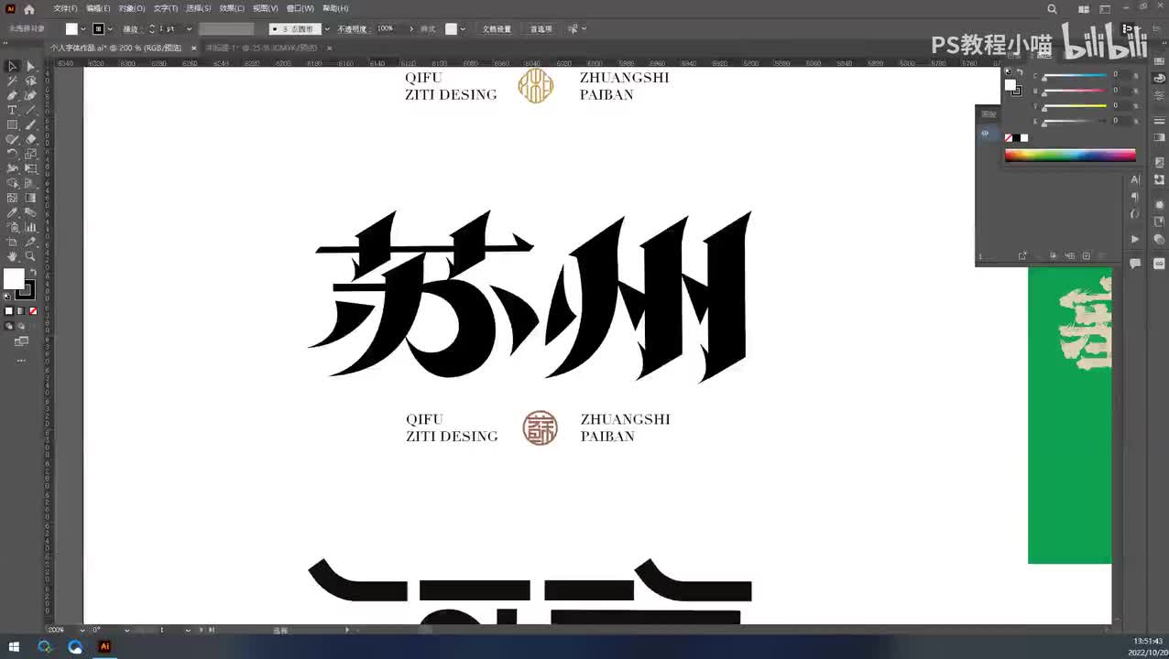1169x659 pixels.
Task: Open brush definition dropdown
Action: pyautogui.click(x=327, y=28)
